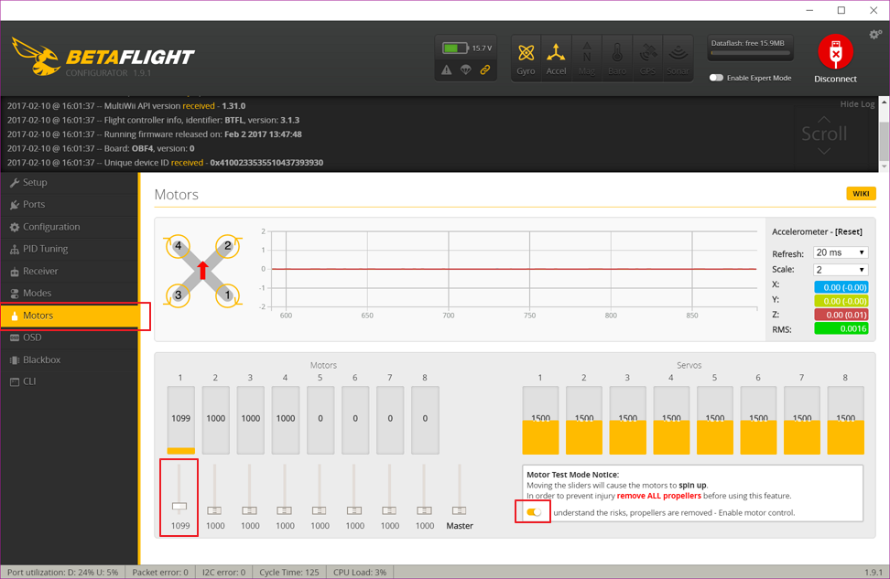The image size is (890, 579).
Task: Click the red USB Disconnect icon
Action: [835, 52]
